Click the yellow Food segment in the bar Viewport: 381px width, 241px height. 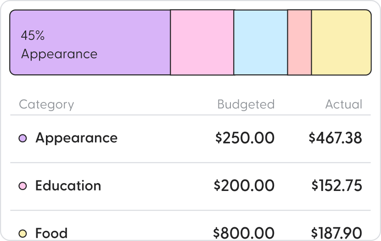[341, 42]
